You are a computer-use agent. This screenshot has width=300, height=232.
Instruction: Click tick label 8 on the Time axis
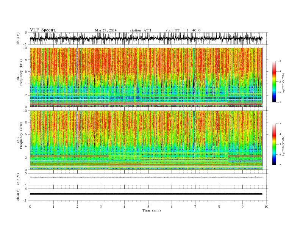point(219,207)
